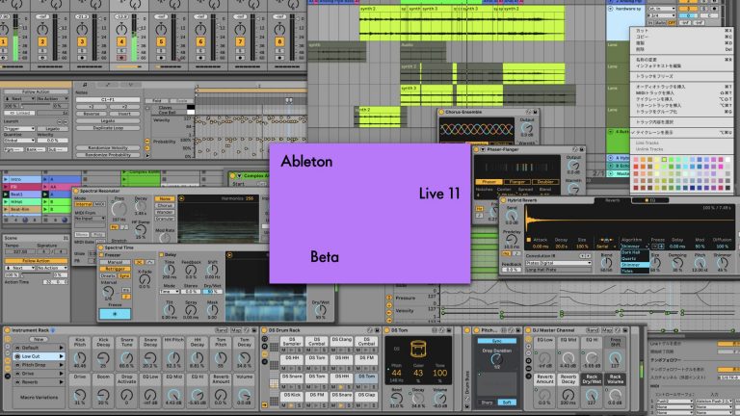Click track 8 activator button in mixer

coord(279,42)
